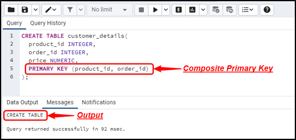Open the macros list dropdown
The image size is (296, 140).
pyautogui.click(x=248, y=10)
